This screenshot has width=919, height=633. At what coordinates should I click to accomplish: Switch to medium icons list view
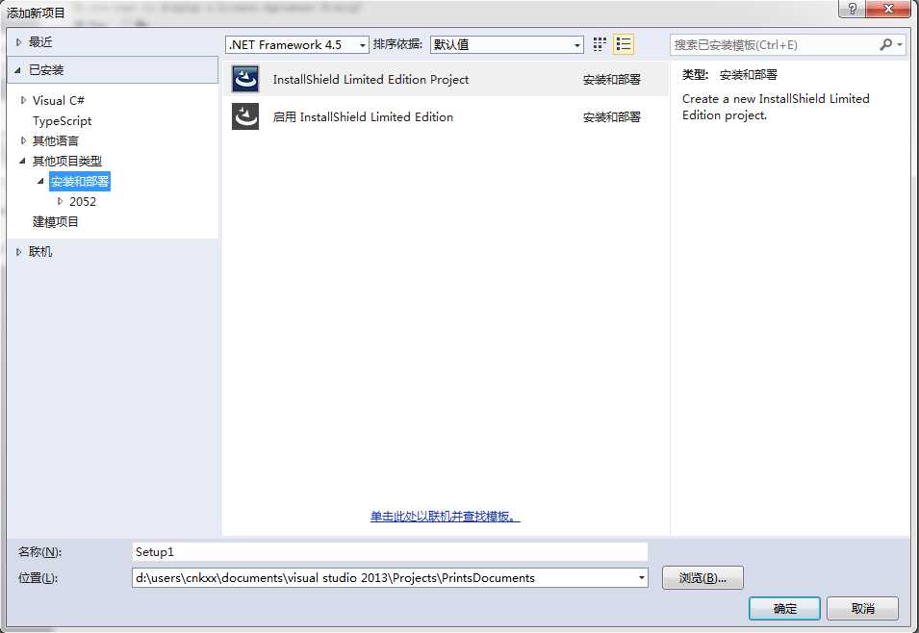tap(623, 44)
